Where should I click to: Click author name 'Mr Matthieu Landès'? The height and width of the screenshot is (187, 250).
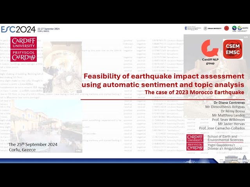point(228,115)
